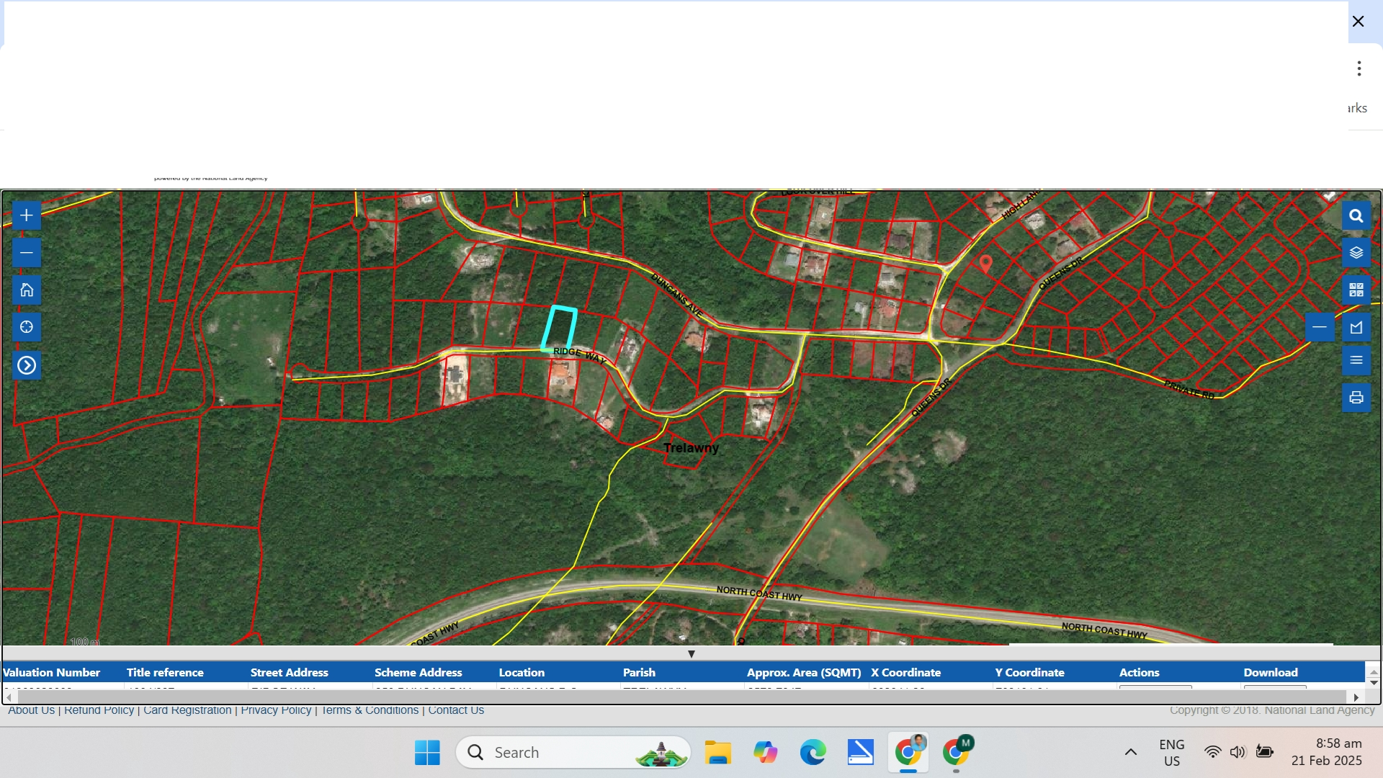Open the About Us link
The image size is (1383, 778).
tap(32, 710)
